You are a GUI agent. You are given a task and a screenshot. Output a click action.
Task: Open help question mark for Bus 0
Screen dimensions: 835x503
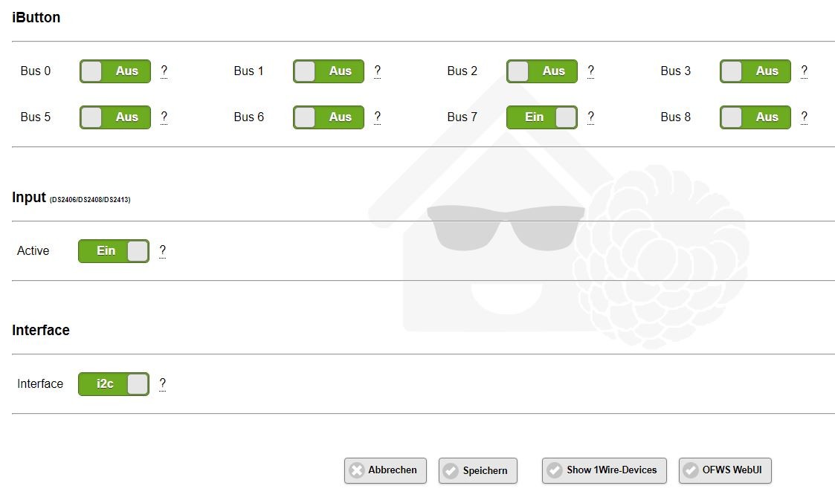[x=164, y=71]
